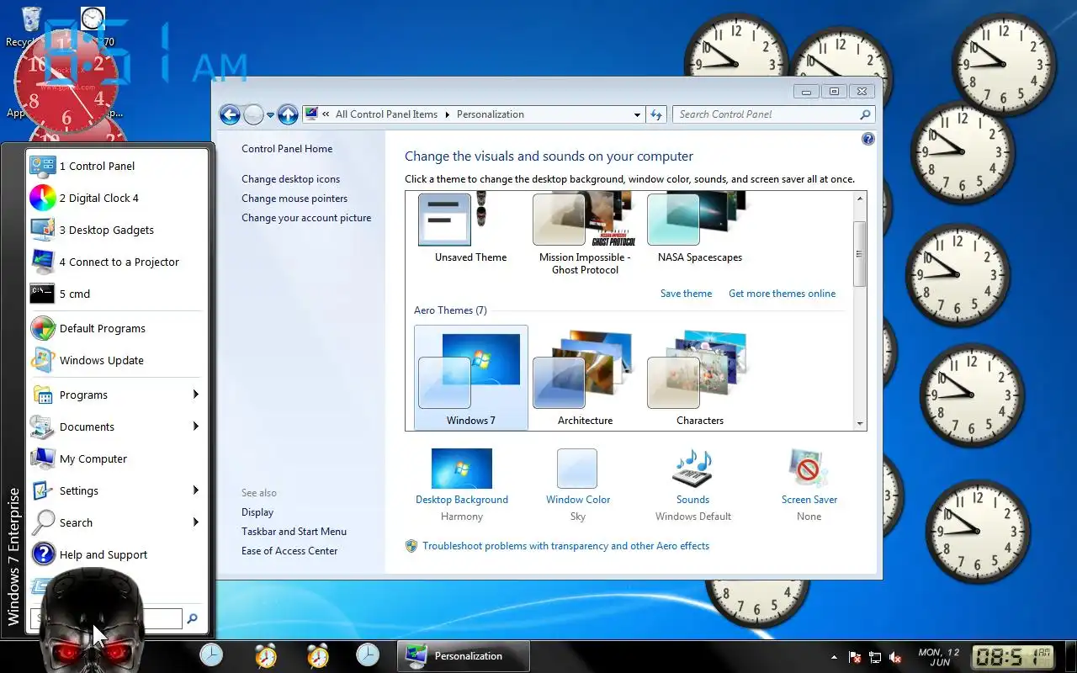The height and width of the screenshot is (673, 1077).
Task: Launch Digital Clock 4 from the Start menu
Action: [118, 198]
